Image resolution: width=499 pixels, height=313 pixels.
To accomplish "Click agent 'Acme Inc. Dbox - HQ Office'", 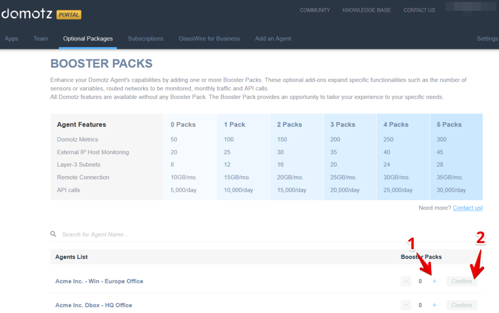I will [x=94, y=305].
